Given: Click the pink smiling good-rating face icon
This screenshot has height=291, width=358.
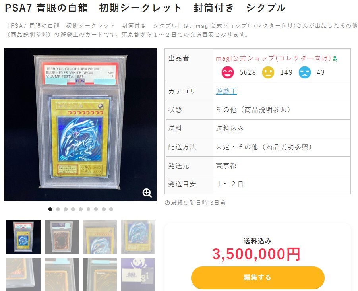Looking at the screenshot, I should point(228,72).
